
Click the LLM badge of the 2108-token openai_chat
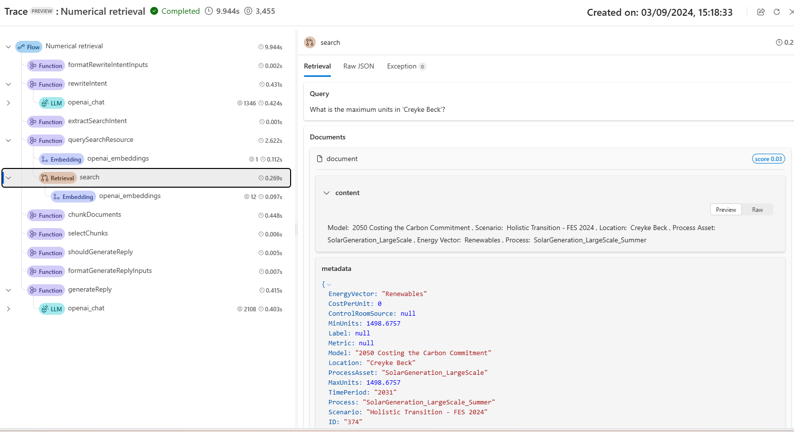[x=52, y=309]
